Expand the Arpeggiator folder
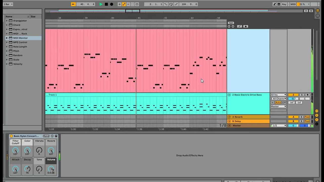 click(7, 21)
